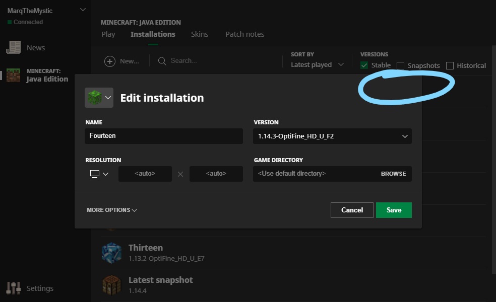The image size is (496, 302).
Task: Enable the Snapshots checkbox
Action: click(x=400, y=65)
